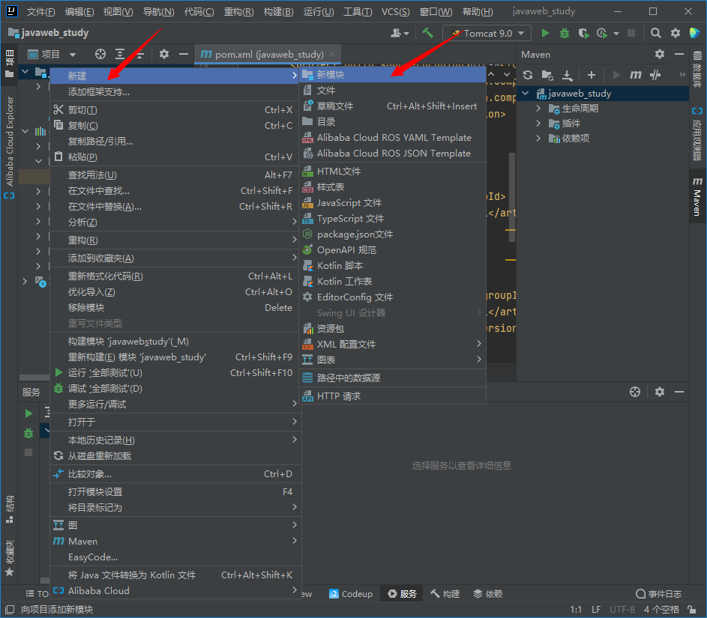Click 移除模块 in context menu
Viewport: 707px width, 618px height.
click(x=175, y=308)
